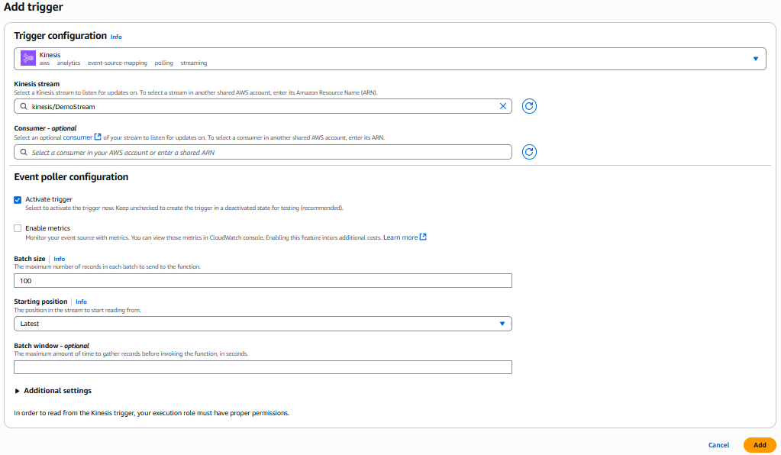Open Info link beside Starting position
The height and width of the screenshot is (455, 781).
(81, 302)
